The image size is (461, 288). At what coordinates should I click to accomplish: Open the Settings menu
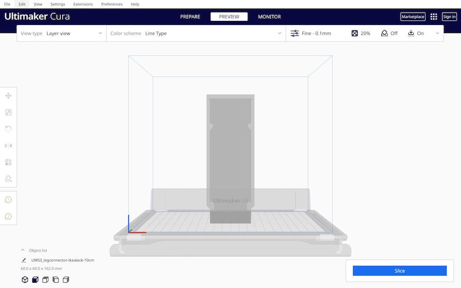tap(57, 4)
